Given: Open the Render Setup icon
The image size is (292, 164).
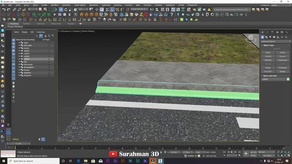Looking at the screenshot, I should tap(195, 9).
